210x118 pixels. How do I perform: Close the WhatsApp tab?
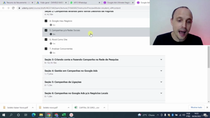click(x=99, y=3)
